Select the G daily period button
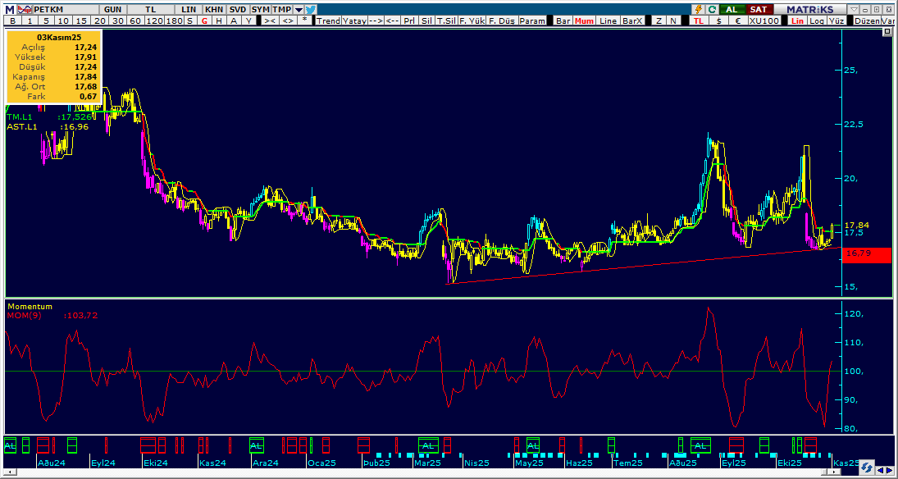 pos(204,20)
